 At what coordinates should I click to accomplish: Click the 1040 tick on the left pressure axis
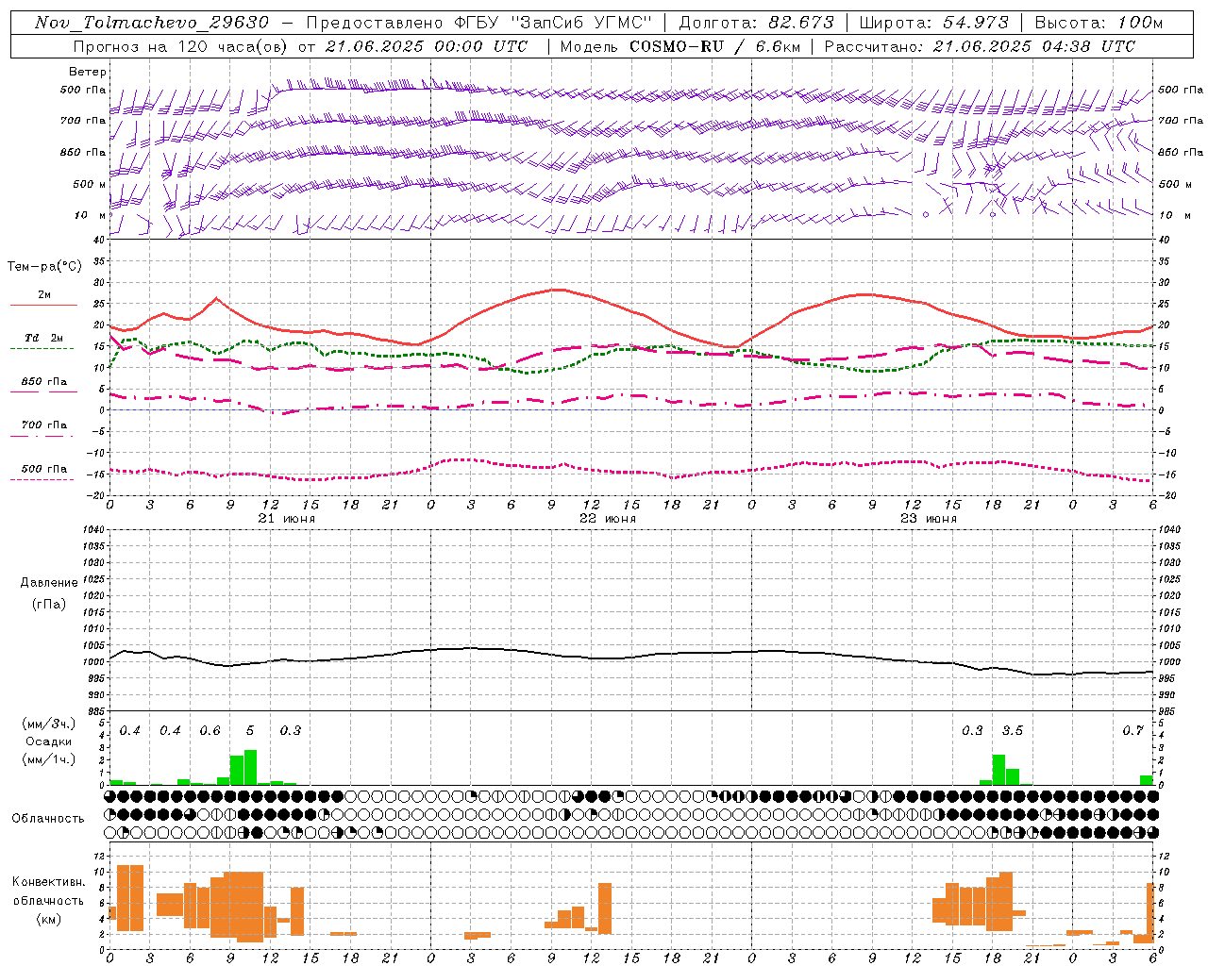point(93,529)
